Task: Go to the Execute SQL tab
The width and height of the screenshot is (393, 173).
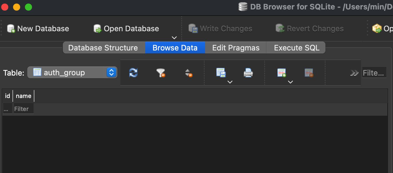Action: click(x=297, y=48)
